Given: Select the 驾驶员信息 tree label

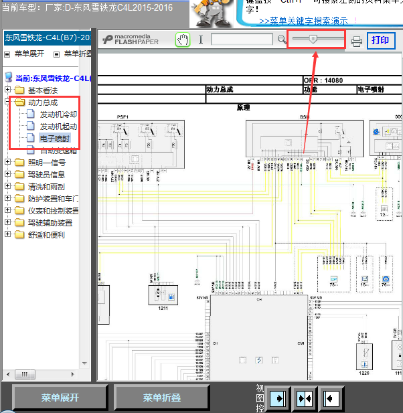Looking at the screenshot, I should pos(46,175).
